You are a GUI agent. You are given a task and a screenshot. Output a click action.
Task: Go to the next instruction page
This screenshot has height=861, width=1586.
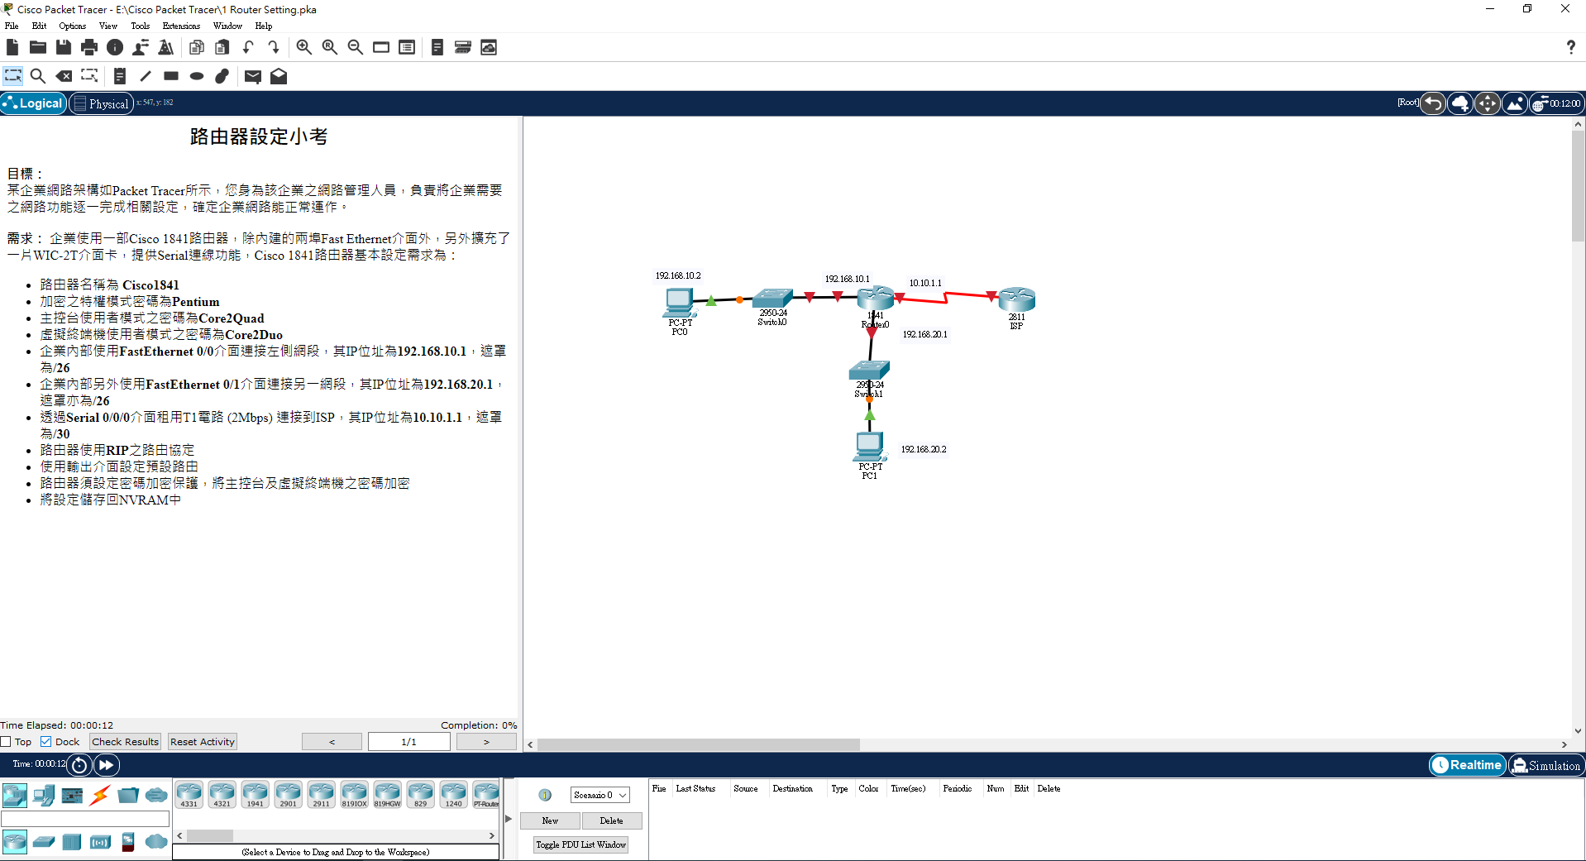pos(486,742)
